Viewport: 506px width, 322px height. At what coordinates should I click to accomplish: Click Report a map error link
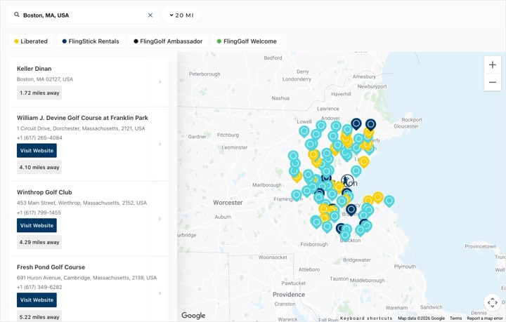tap(485, 318)
